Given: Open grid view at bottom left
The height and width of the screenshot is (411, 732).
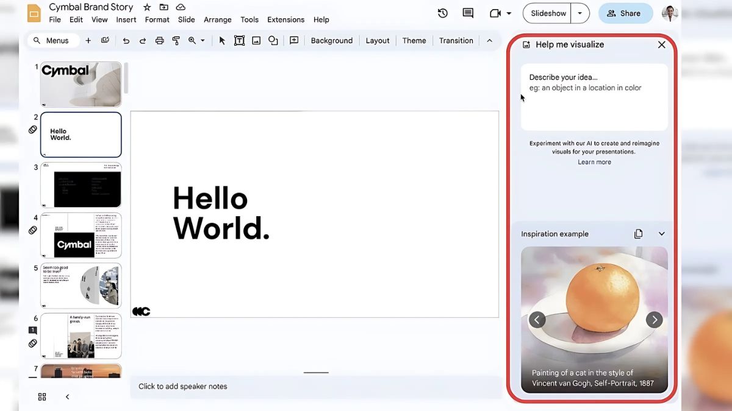Looking at the screenshot, I should pyautogui.click(x=42, y=397).
